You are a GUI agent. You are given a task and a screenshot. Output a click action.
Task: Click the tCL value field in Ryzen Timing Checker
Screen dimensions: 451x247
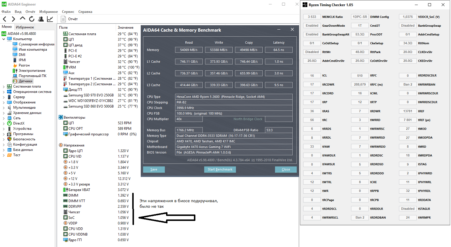tap(312, 76)
